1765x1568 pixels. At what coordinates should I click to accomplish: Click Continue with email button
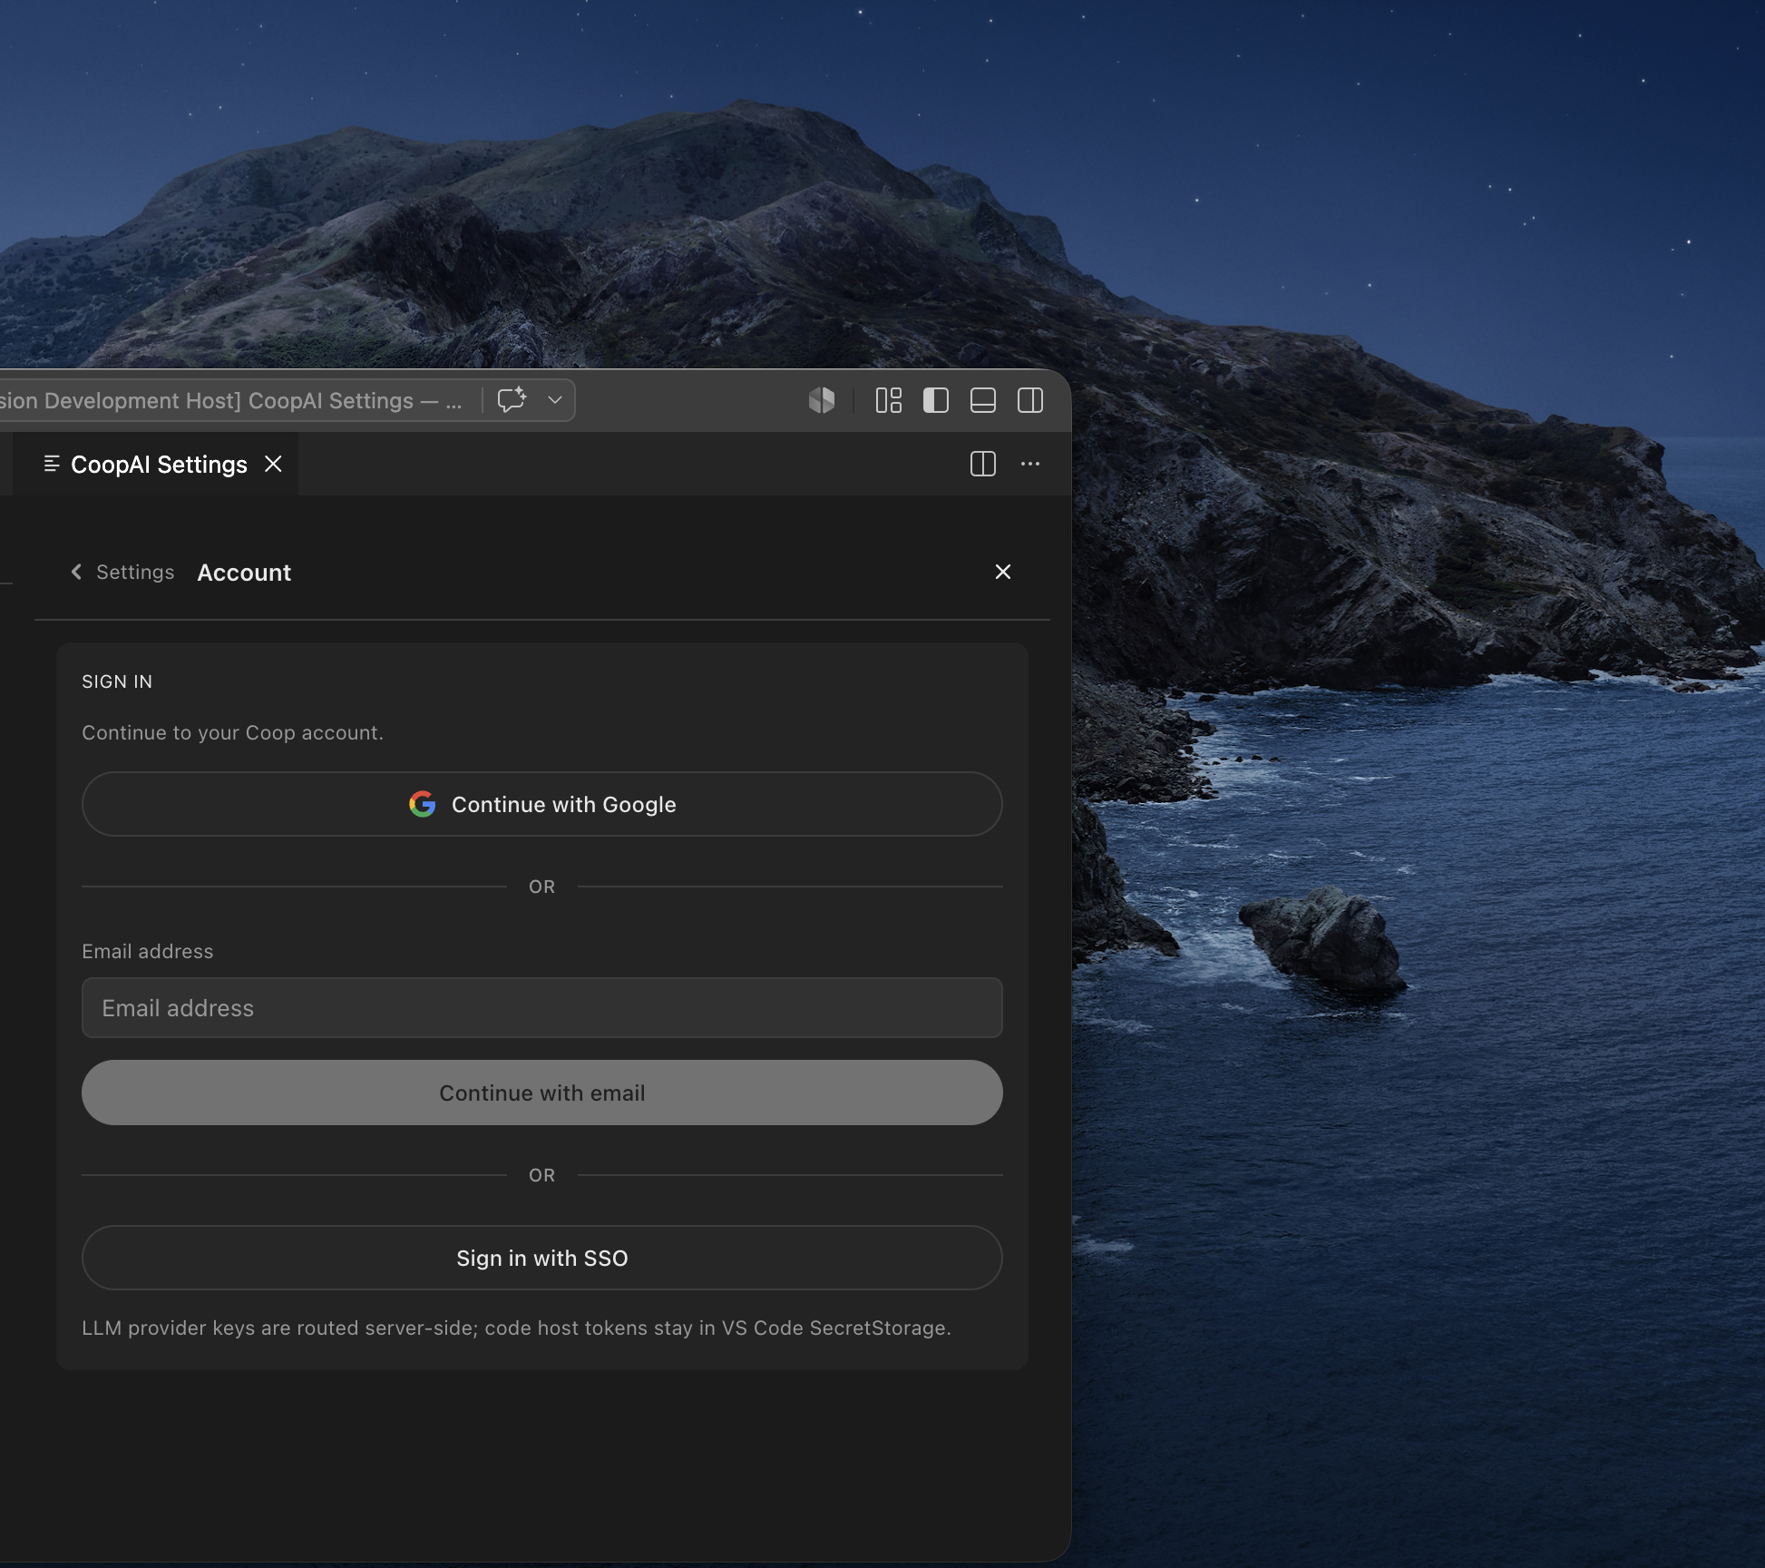[542, 1093]
